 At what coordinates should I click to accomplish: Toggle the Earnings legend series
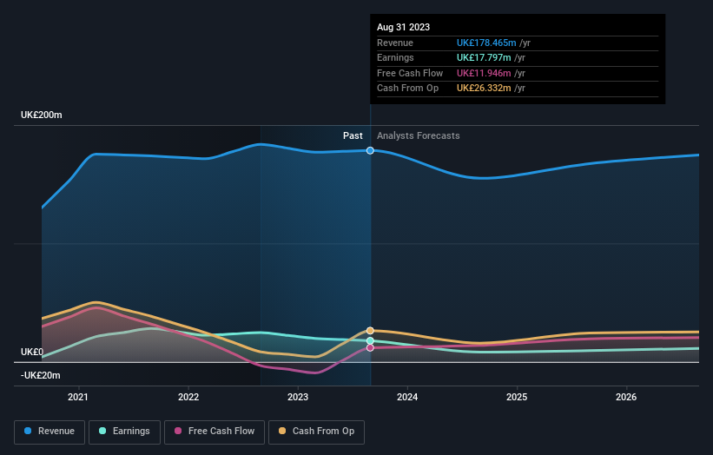click(x=124, y=432)
